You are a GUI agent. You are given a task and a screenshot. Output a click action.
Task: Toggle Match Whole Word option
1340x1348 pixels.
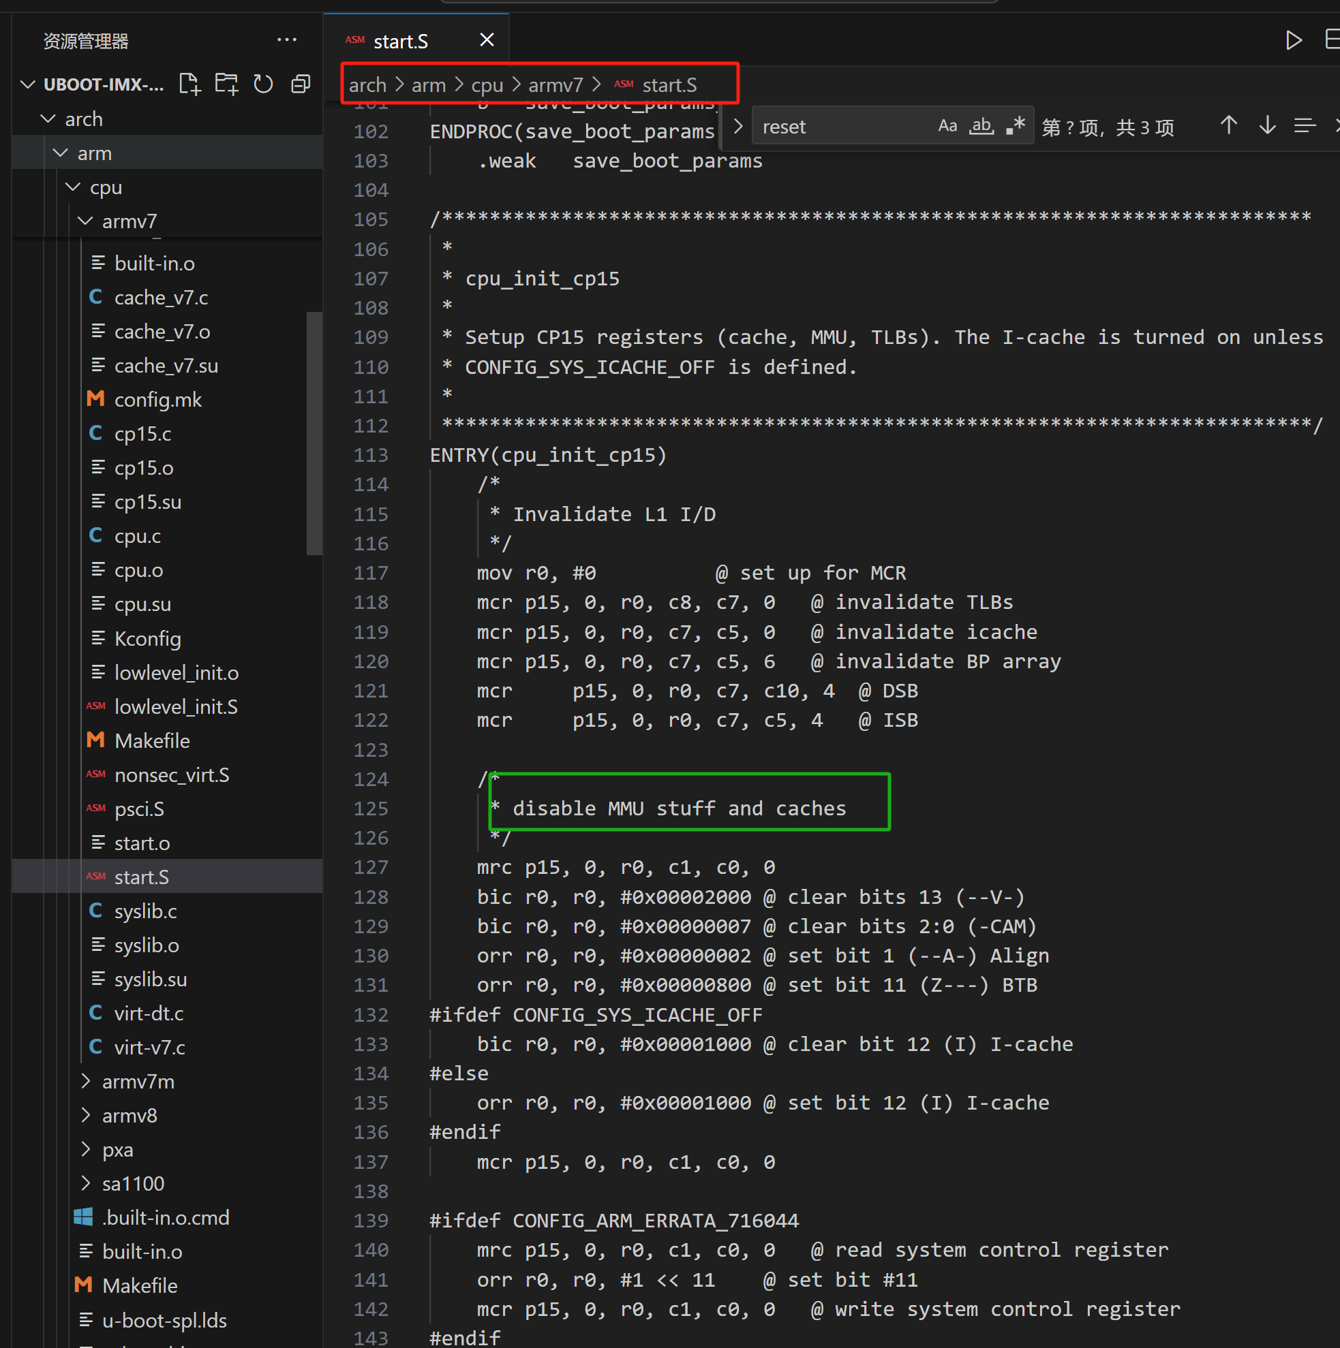(x=981, y=126)
